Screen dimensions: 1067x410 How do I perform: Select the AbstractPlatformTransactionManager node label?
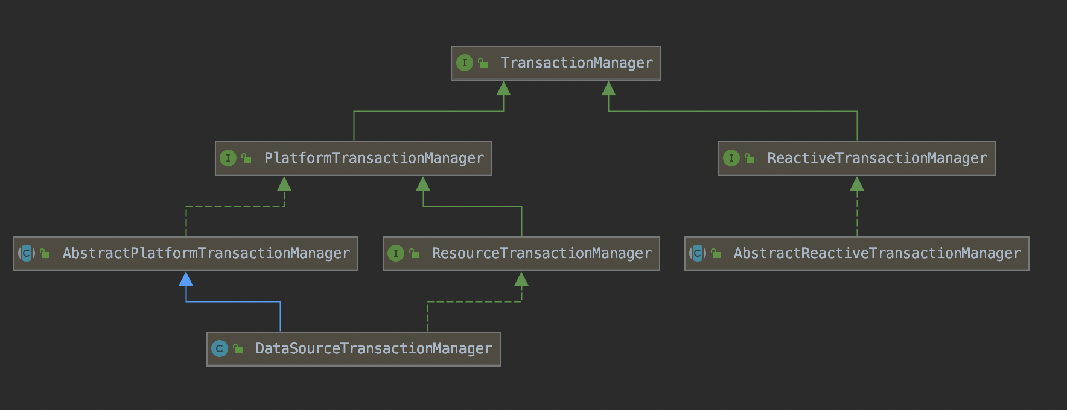click(206, 253)
